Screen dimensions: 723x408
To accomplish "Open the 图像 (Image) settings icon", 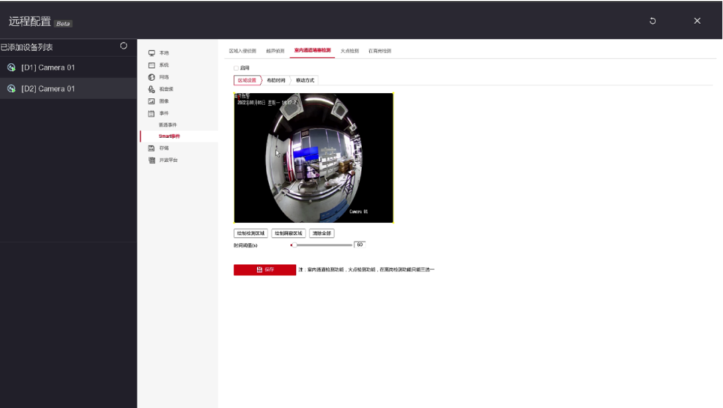I will [x=152, y=101].
